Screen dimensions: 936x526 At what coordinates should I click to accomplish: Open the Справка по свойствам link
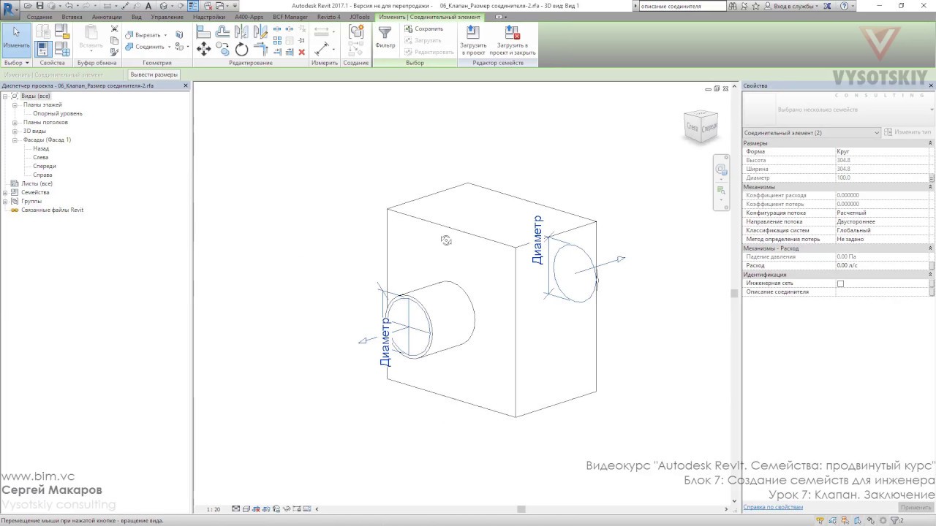pos(773,507)
